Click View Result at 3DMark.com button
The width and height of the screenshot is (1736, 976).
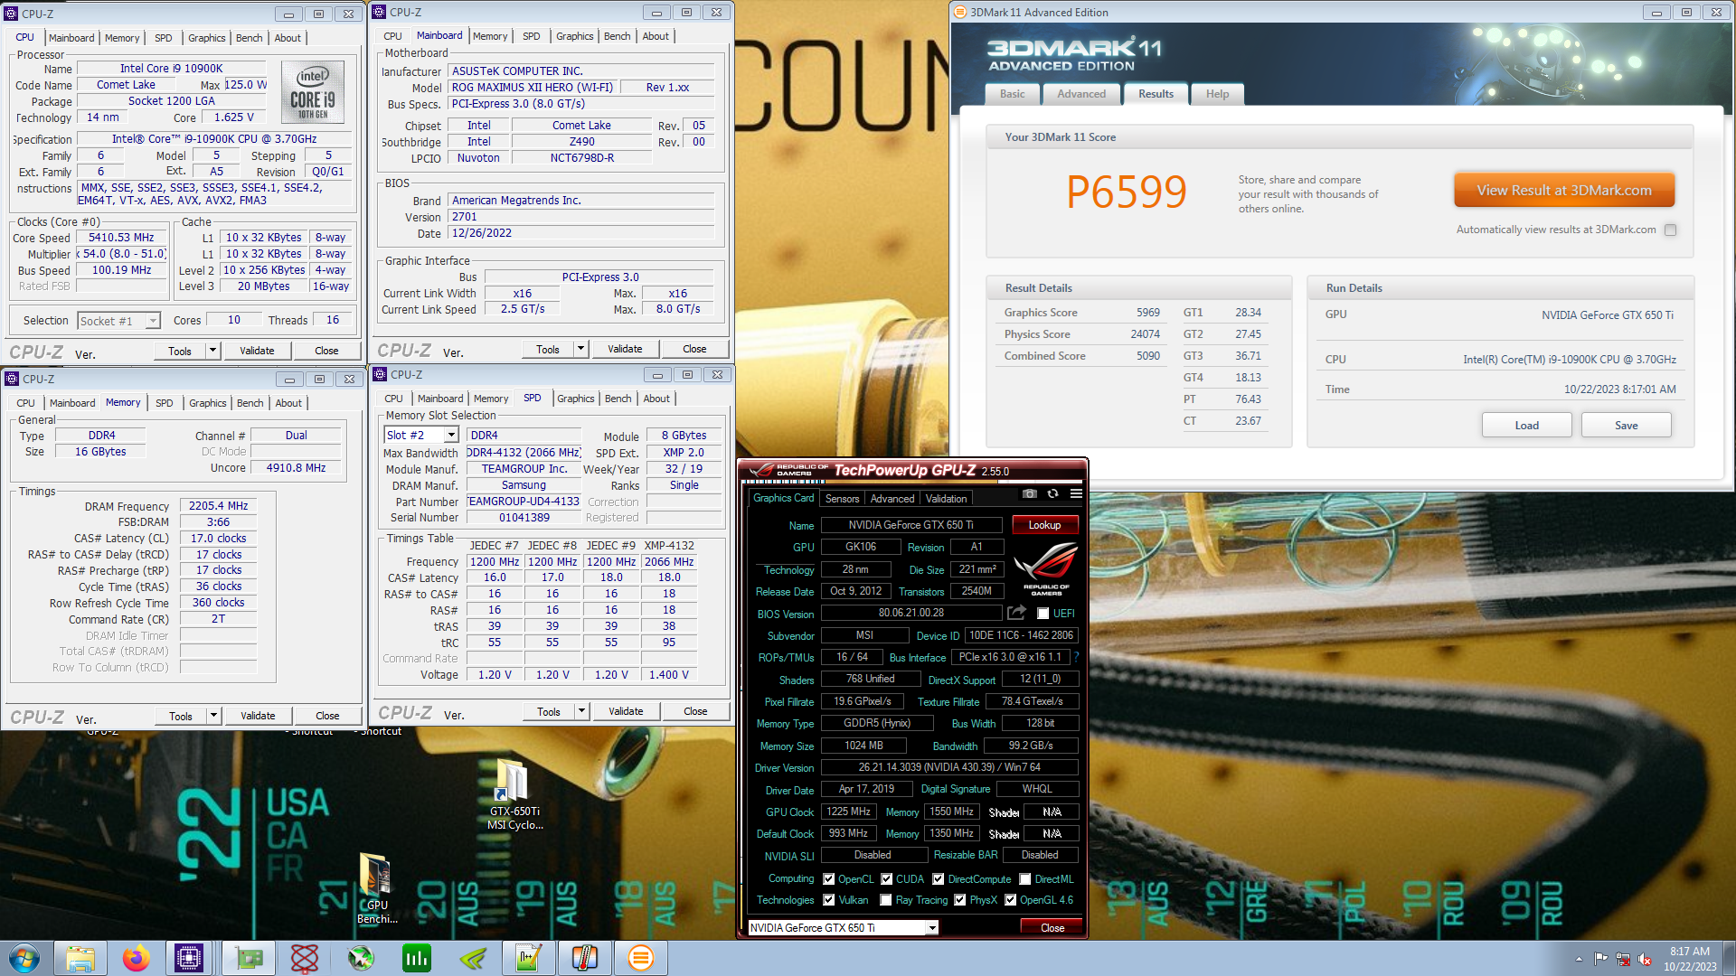(1564, 191)
